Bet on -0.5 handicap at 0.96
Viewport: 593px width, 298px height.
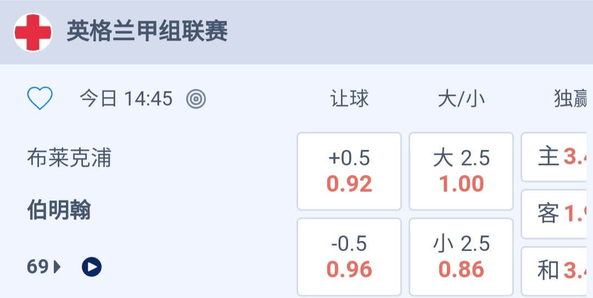click(349, 257)
